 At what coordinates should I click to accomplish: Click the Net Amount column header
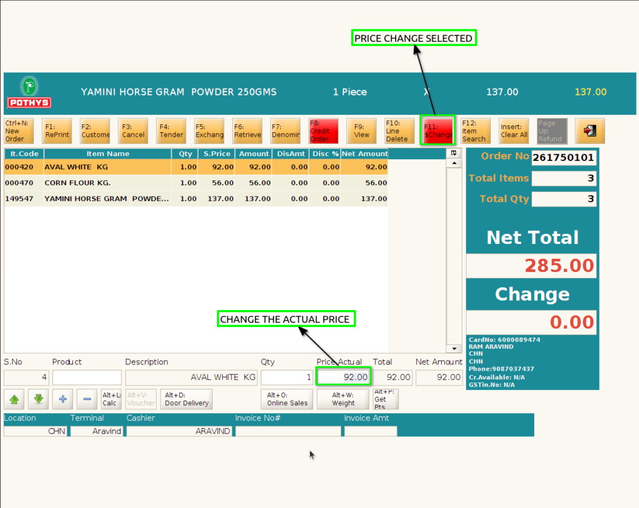click(x=364, y=154)
